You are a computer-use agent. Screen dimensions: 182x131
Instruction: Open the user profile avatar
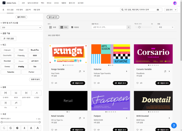[175, 3]
